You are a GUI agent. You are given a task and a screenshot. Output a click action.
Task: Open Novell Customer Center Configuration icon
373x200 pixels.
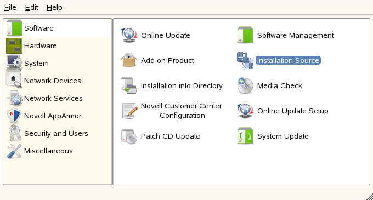pyautogui.click(x=129, y=111)
